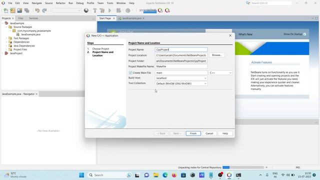Collapse the Source Packages node

[6, 27]
